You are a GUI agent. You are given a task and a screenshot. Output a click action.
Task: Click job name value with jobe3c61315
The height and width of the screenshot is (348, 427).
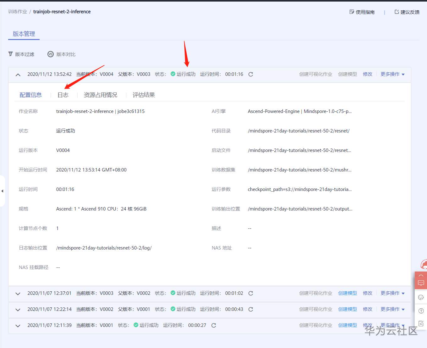coord(101,111)
